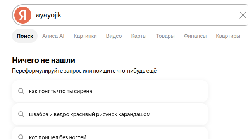Click magnifier icon beside кот пришел без ногтей

21,137
